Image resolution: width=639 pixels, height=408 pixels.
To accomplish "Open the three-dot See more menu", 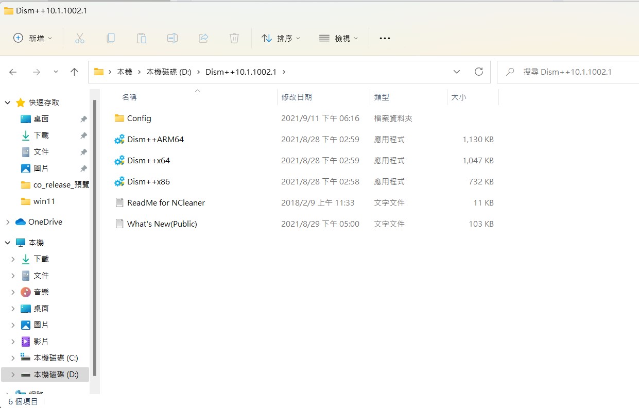I will click(385, 38).
